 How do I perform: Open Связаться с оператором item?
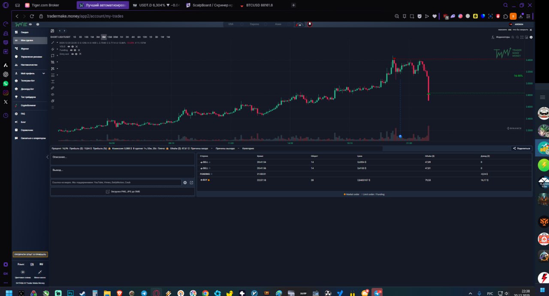30,138
